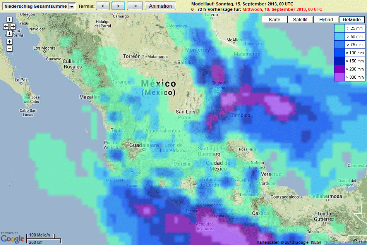Open the Niederschlag Gesamtsumme dropdown
Image resolution: width=367 pixels, height=245 pixels.
[x=71, y=6]
